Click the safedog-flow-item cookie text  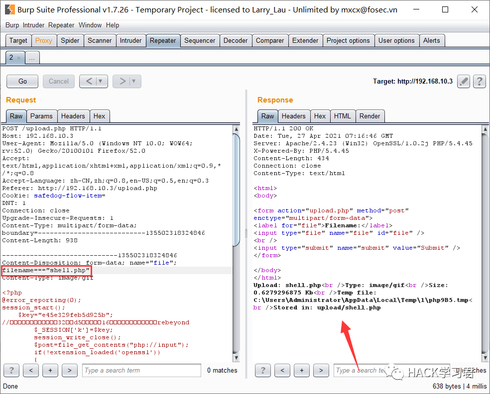(68, 196)
